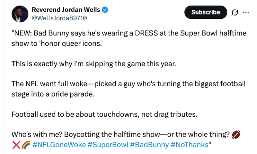Click the Reverend Jordan Wells display name
The image size is (257, 154).
tap(66, 10)
